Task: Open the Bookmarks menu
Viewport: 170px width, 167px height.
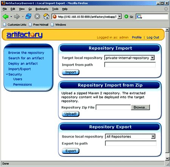Action: (x=42, y=9)
